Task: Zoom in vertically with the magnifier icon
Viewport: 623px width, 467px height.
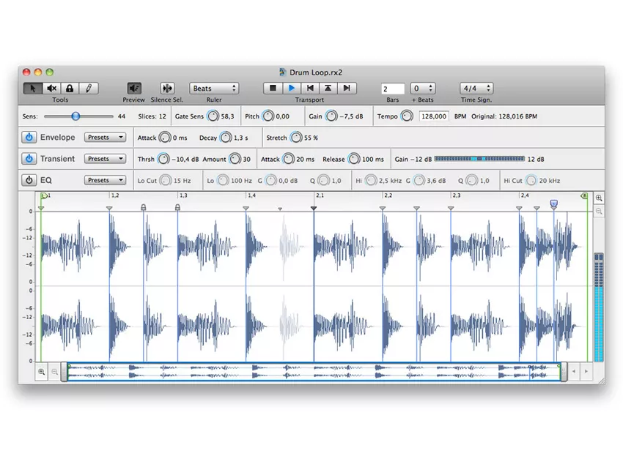Action: 599,198
